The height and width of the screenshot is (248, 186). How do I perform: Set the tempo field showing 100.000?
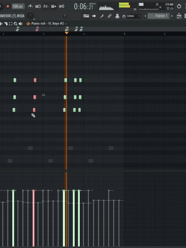coord(18,6)
